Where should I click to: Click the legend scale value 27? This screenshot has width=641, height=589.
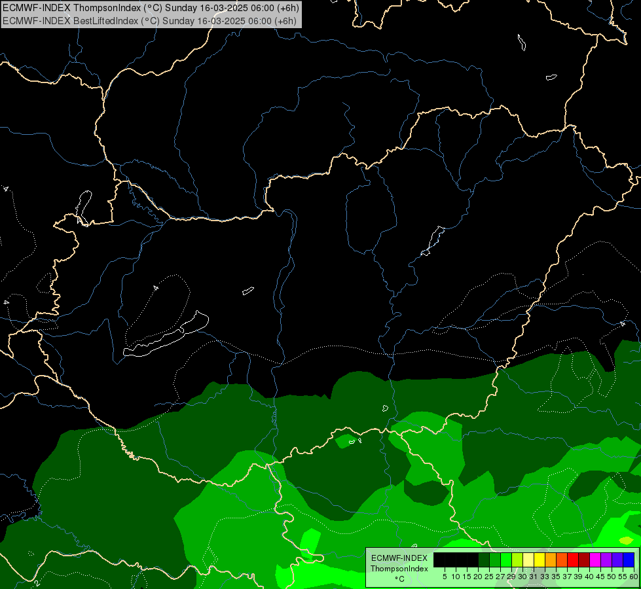(500, 577)
